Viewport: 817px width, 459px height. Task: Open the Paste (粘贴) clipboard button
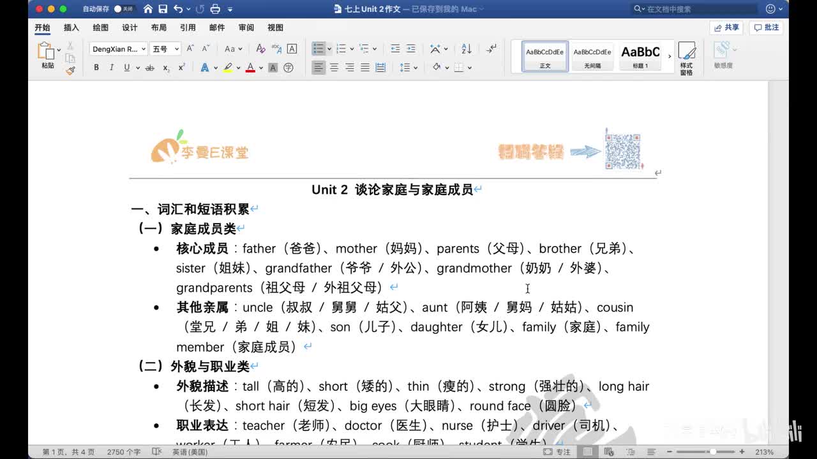click(x=47, y=55)
